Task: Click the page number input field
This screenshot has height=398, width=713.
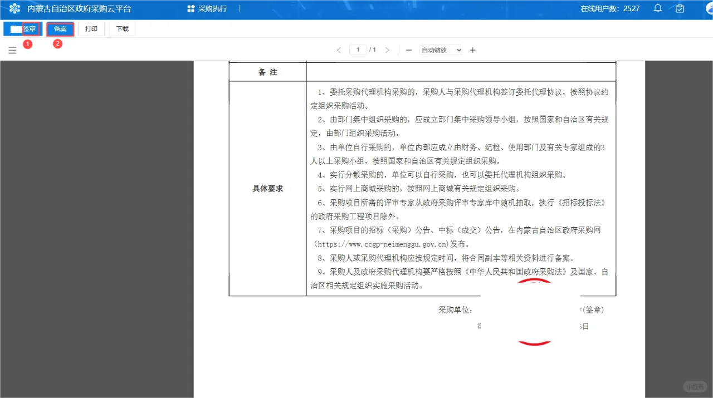Action: click(358, 50)
